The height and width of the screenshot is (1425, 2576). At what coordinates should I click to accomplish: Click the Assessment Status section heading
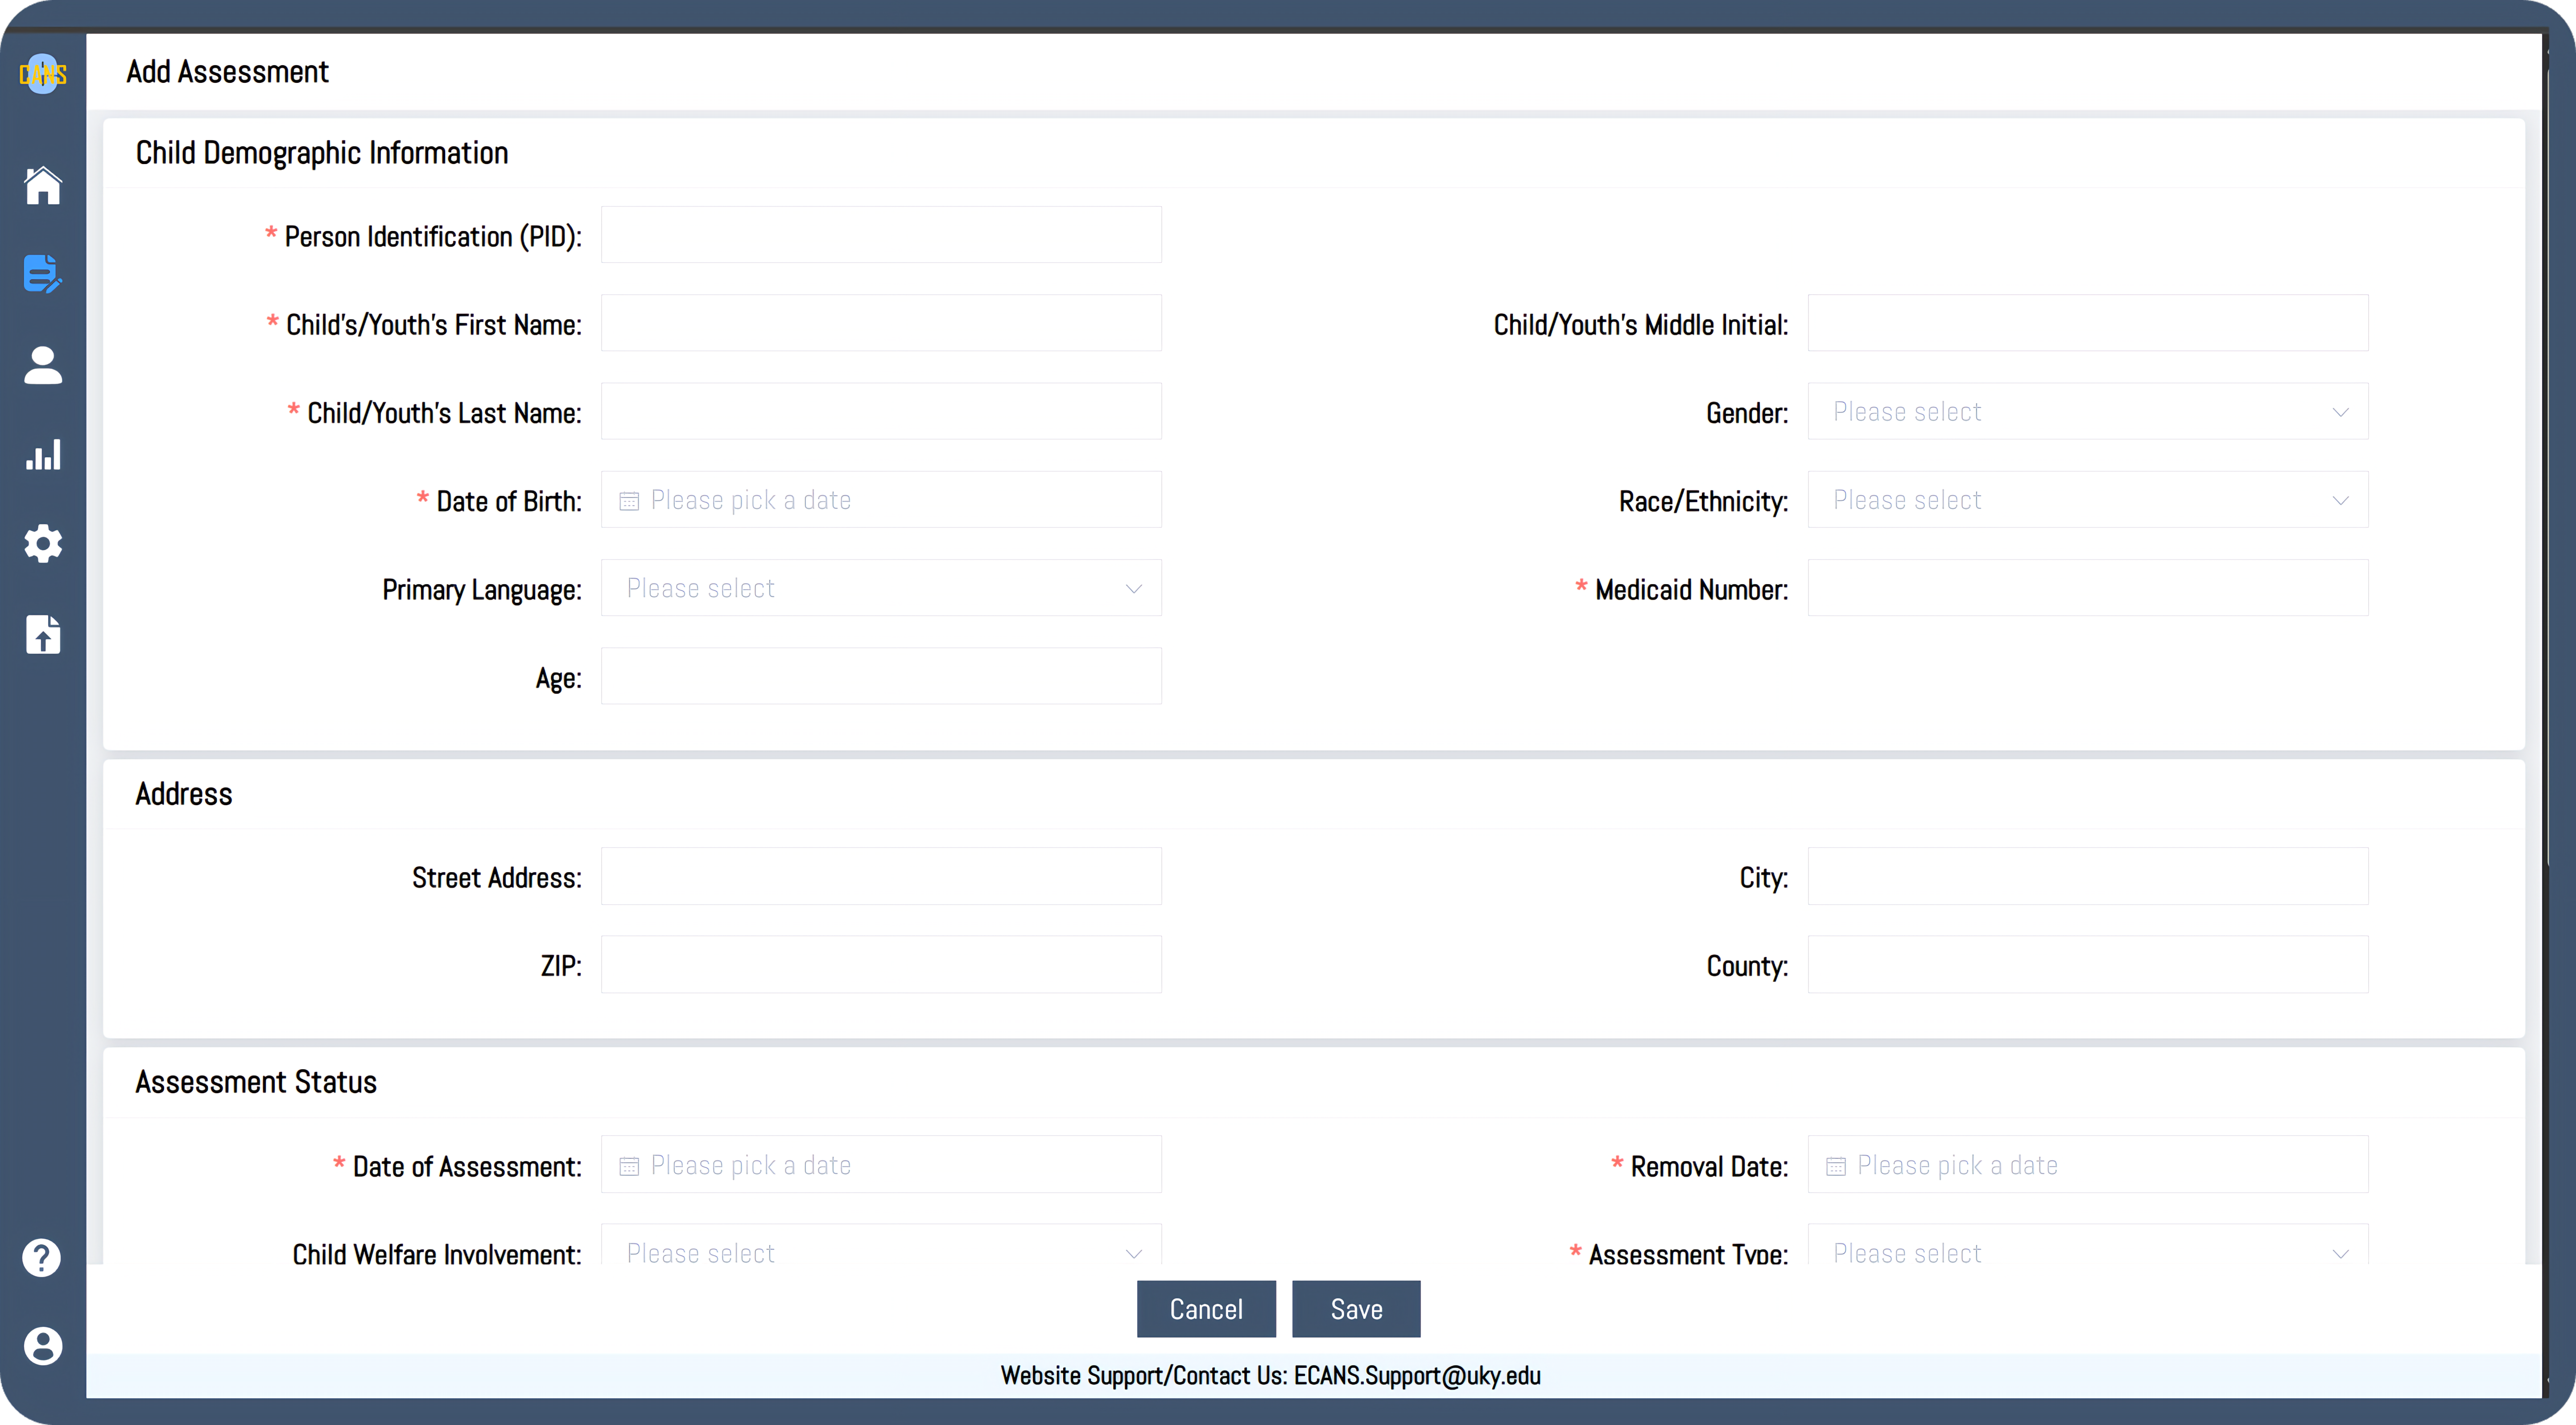coord(256,1082)
